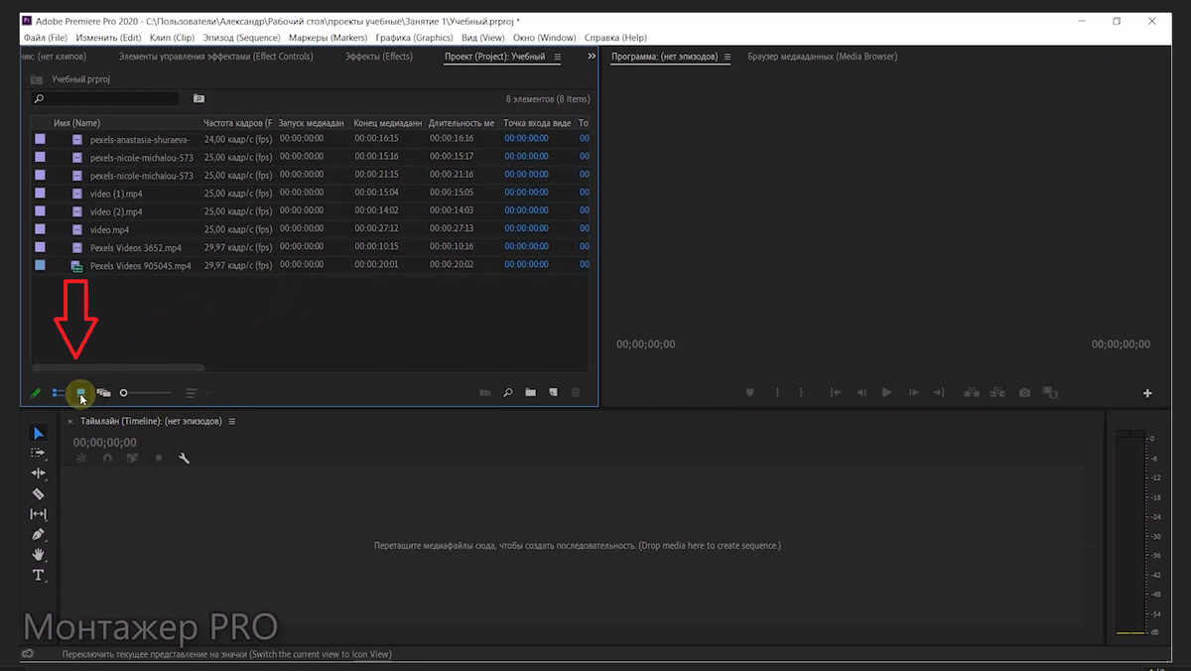
Task: Create a New Bin with folder icon
Action: [x=530, y=393]
